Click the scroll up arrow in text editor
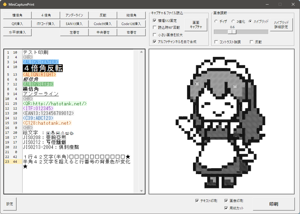300x214 pixels. (141, 52)
